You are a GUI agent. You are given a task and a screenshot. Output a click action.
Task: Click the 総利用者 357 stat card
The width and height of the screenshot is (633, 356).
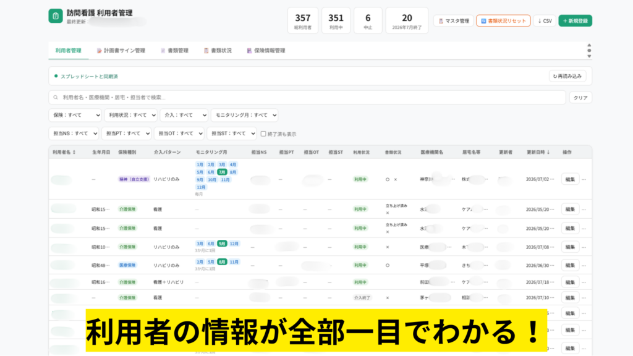point(303,20)
